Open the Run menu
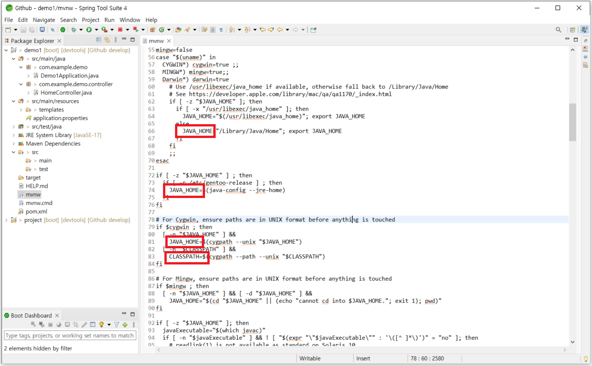Viewport: 592px width, 366px height. (x=109, y=20)
